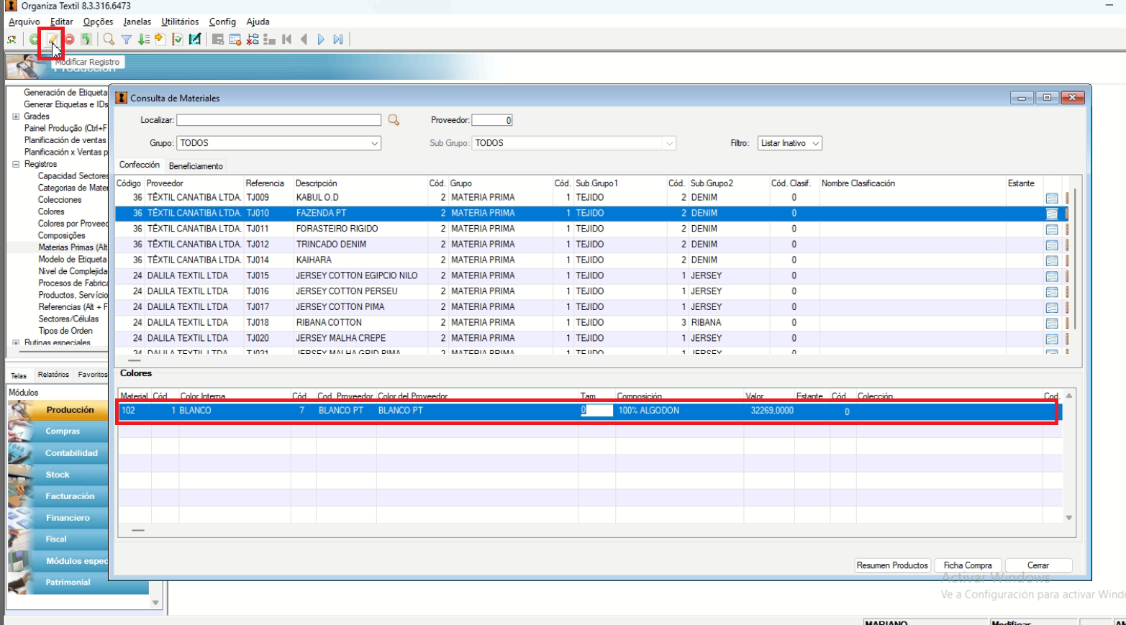
Task: Click the Proveedor number field
Action: [492, 120]
